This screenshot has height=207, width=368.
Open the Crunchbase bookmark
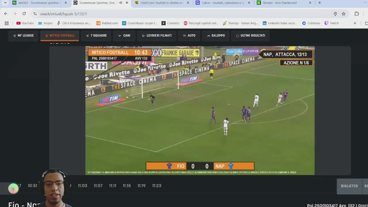point(139,23)
